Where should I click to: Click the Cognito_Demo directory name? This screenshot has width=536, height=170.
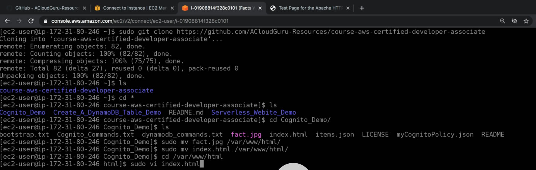coord(23,113)
